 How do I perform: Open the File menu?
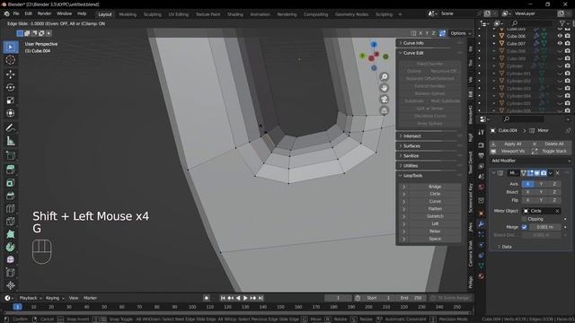[x=16, y=13]
